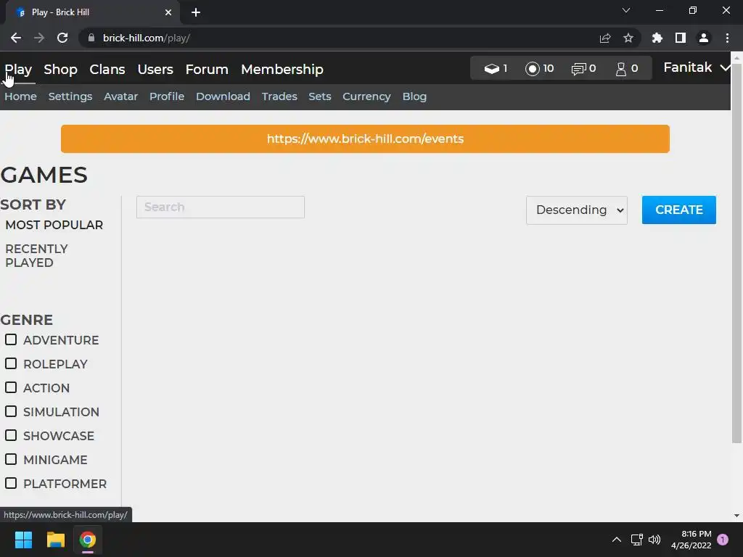Open the Profile link
This screenshot has height=557, width=743.
pyautogui.click(x=167, y=96)
